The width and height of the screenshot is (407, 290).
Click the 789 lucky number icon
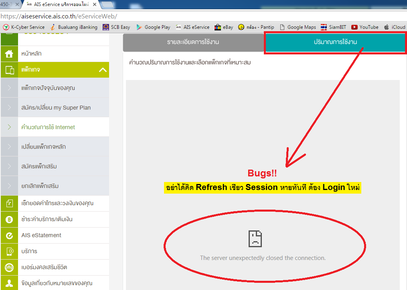(x=9, y=267)
